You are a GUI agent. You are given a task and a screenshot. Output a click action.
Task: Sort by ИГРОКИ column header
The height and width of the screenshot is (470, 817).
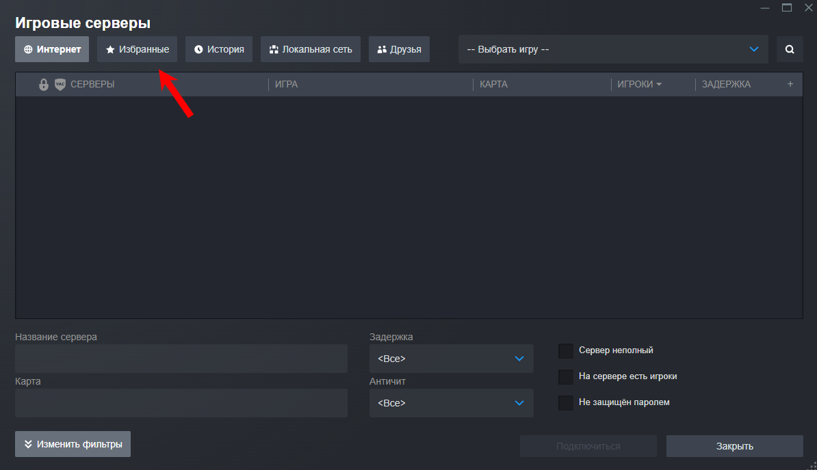[x=639, y=84]
